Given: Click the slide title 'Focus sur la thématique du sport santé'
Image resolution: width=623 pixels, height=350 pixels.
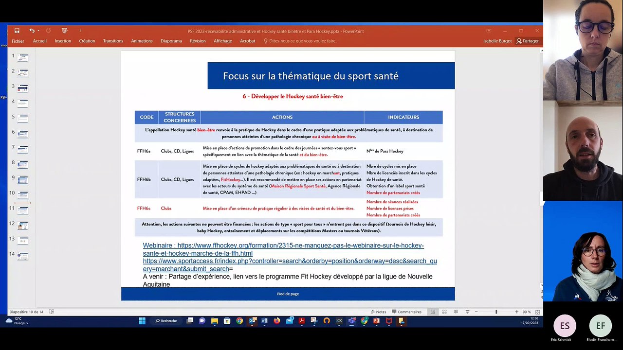Looking at the screenshot, I should 311,76.
